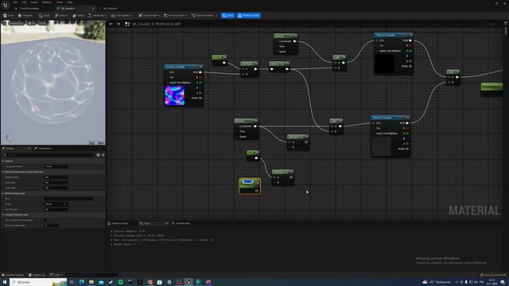The image size is (509, 286).
Task: Click Coordinate output pin of the top Panner
Action: pyautogui.click(x=294, y=41)
